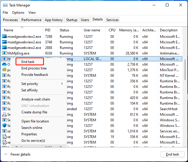Click the Task Manager title bar icon

coord(5,5)
